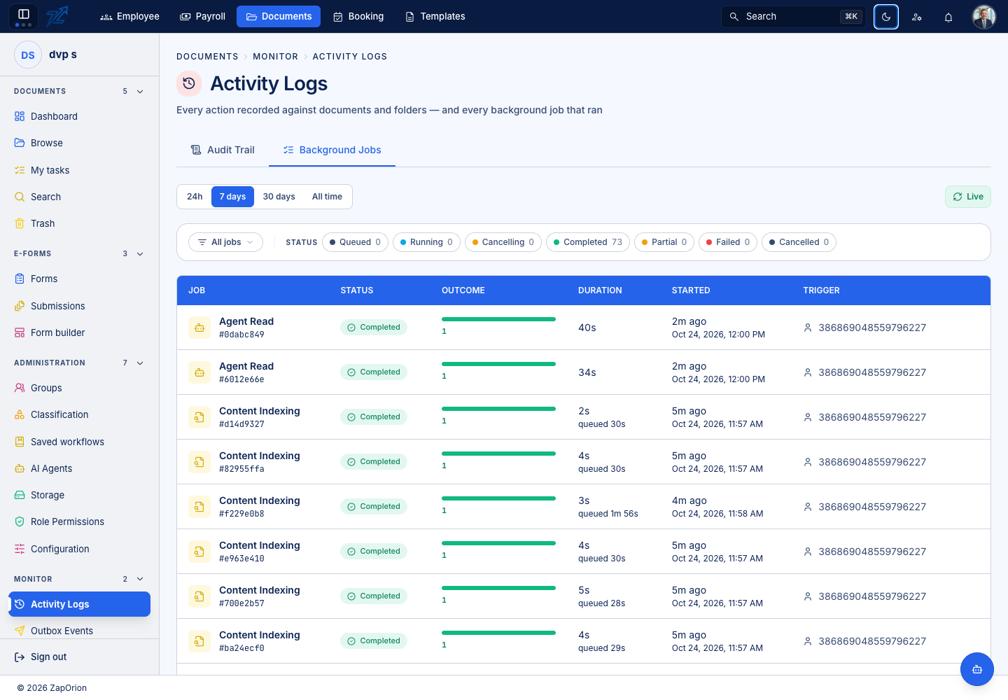Screen dimensions: 1008x700
Task: Click the ZapOrion logo icon
Action: point(57,16)
